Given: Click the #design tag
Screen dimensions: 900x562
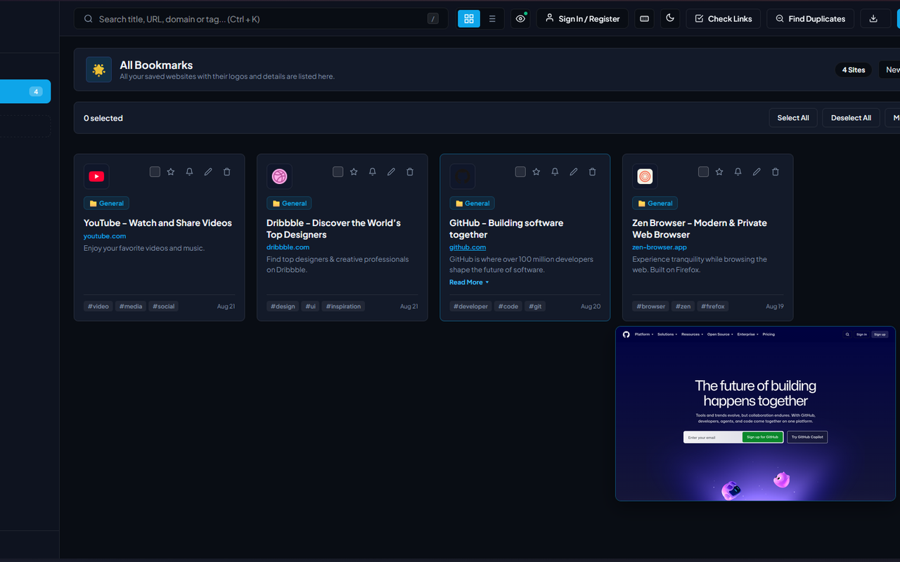Looking at the screenshot, I should 283,306.
